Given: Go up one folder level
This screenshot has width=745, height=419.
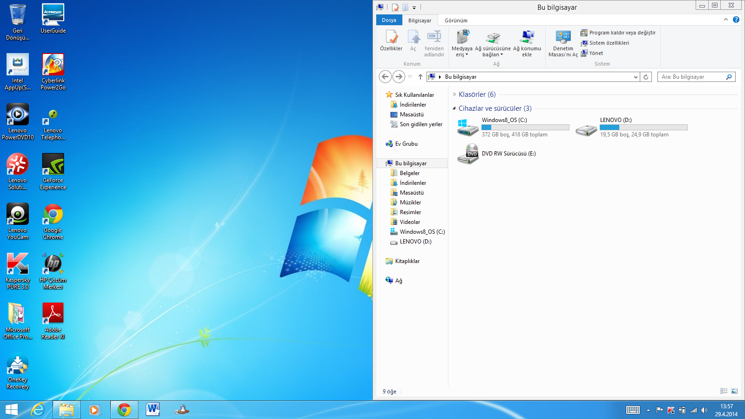Looking at the screenshot, I should click(420, 77).
